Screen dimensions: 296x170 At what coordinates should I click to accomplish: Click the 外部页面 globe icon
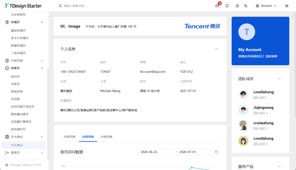click(x=7, y=61)
